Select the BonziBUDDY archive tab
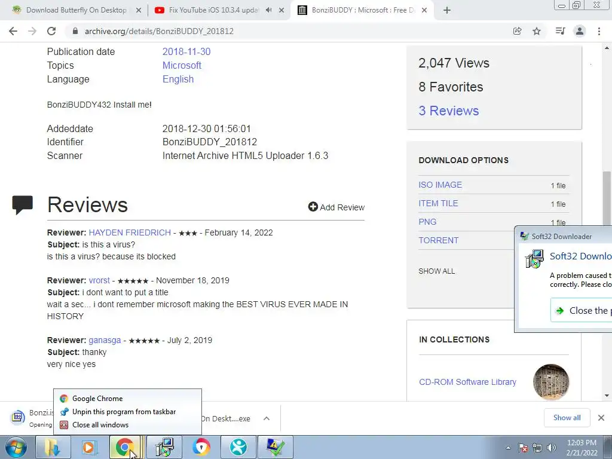The width and height of the screenshot is (612, 459). tap(363, 10)
